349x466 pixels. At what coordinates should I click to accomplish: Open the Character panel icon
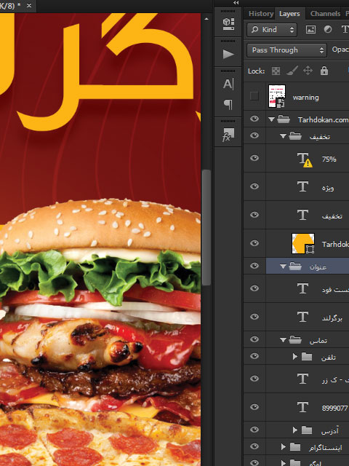click(x=228, y=84)
